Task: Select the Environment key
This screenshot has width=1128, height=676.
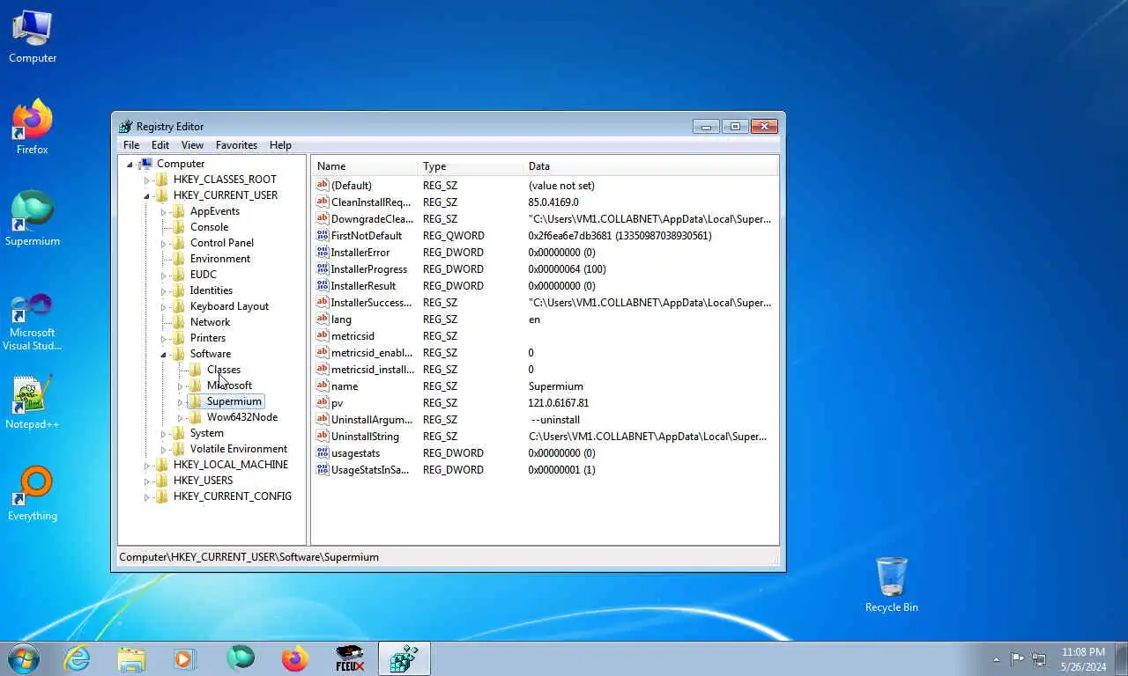Action: tap(220, 259)
